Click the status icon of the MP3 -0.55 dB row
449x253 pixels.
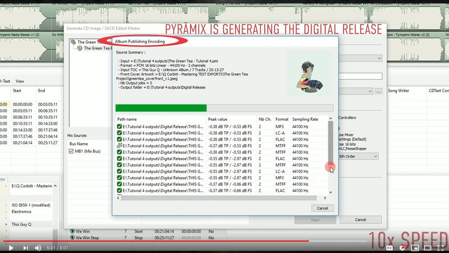coord(119,178)
